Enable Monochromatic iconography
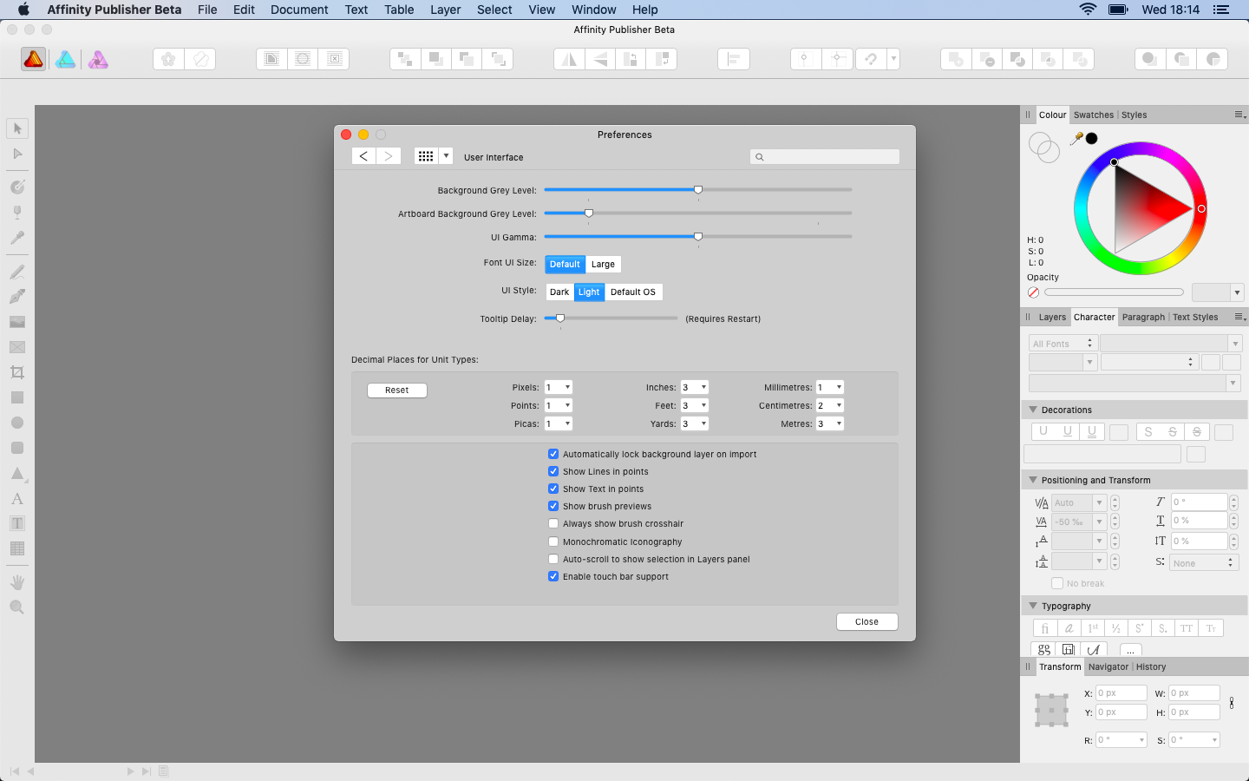 tap(553, 541)
